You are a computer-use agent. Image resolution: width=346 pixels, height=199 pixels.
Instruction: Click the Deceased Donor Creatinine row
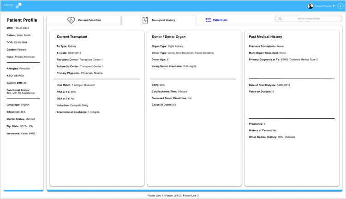click(172, 98)
